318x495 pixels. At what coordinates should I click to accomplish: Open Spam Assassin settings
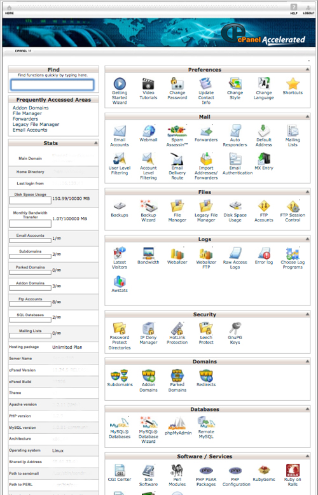coord(177,131)
